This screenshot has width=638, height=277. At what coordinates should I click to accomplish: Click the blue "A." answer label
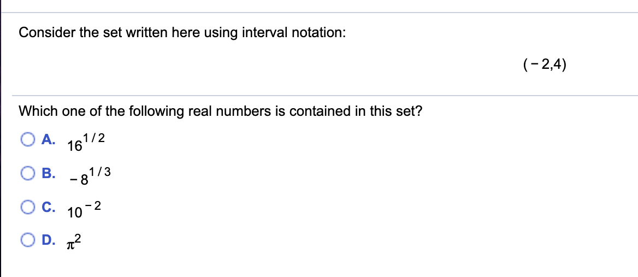[49, 140]
